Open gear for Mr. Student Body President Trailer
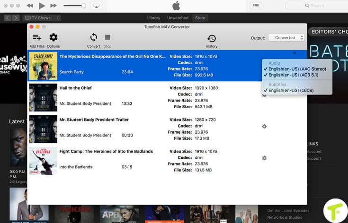 (x=264, y=126)
